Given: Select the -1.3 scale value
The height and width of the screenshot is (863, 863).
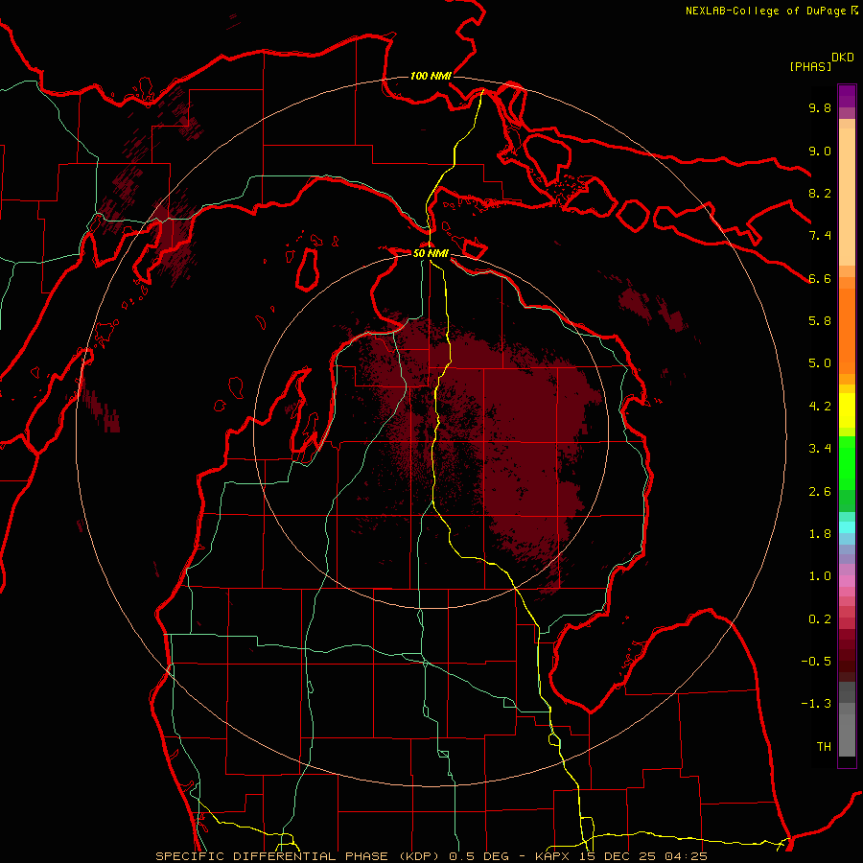Looking at the screenshot, I should [x=816, y=704].
